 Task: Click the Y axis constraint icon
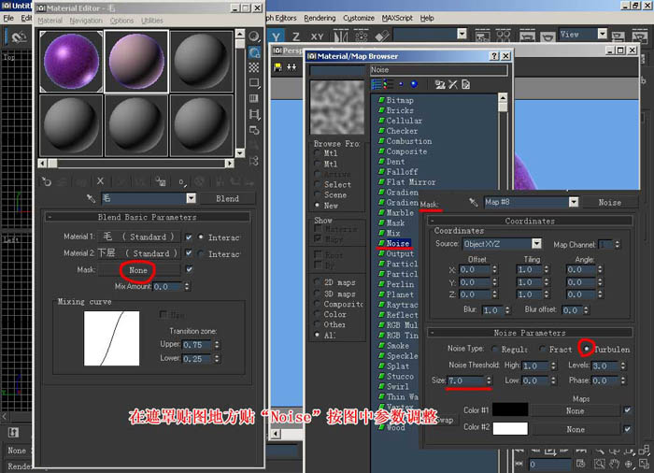(x=276, y=36)
